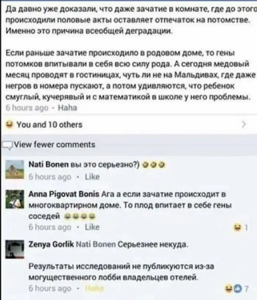Screen dimensions: 257x300
Task: Like Anna Pigovat Bonis's comment
Action: pyautogui.click(x=92, y=227)
